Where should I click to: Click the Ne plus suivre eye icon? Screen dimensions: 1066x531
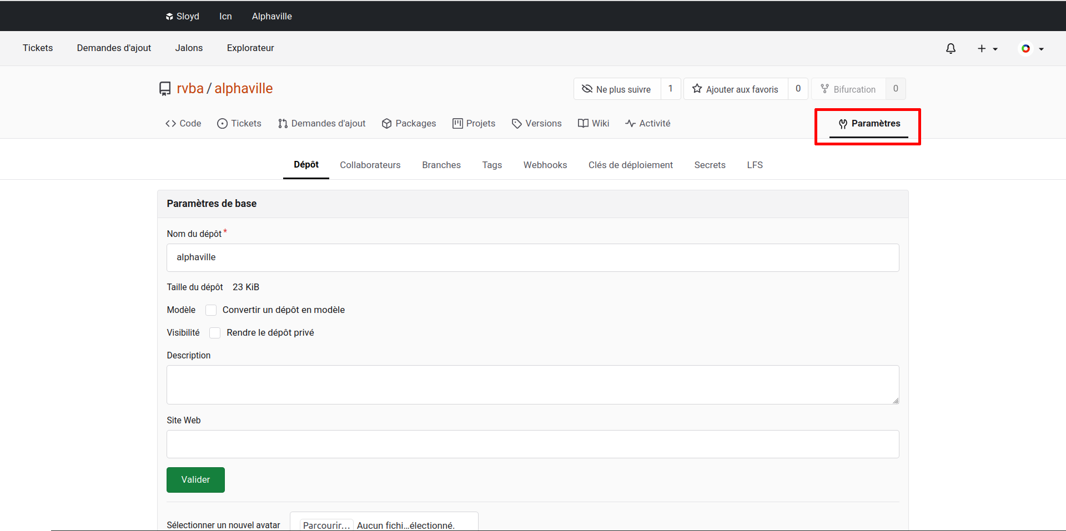[x=587, y=89]
